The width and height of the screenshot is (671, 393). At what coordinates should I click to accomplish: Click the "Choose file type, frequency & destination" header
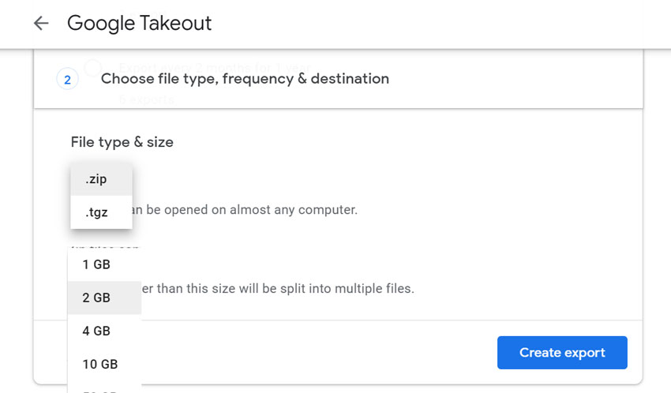[245, 79]
